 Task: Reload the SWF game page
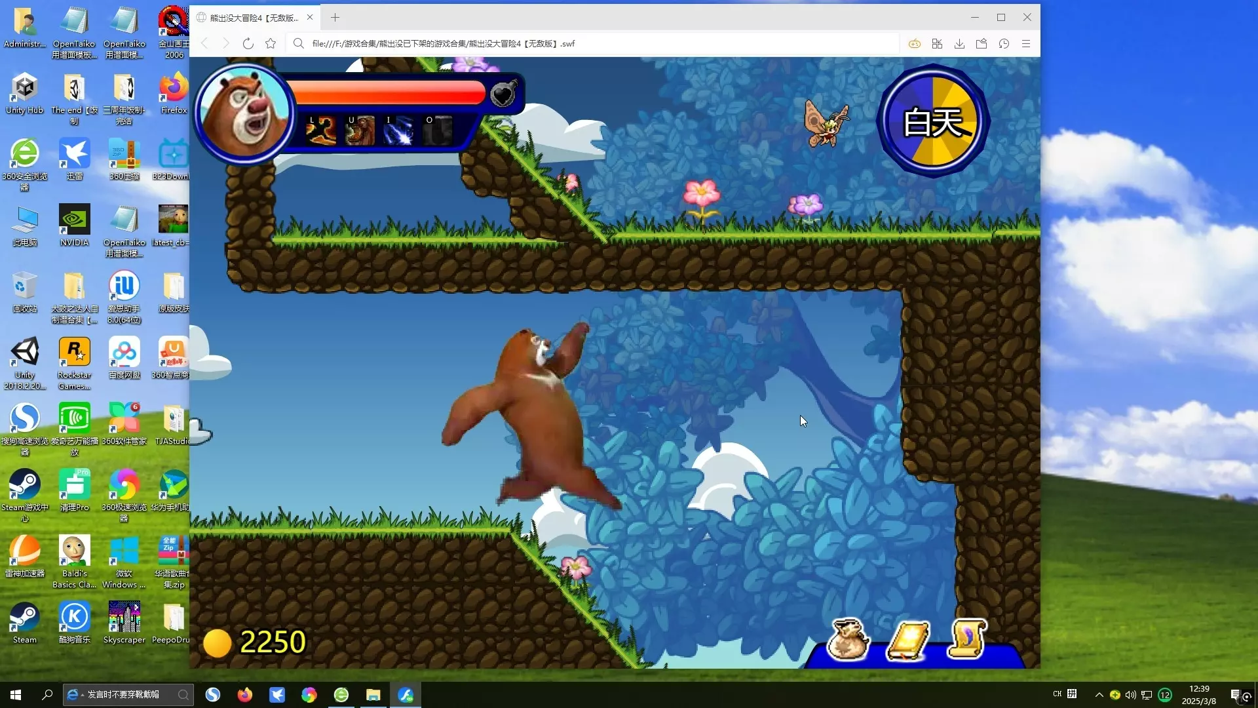pyautogui.click(x=248, y=44)
